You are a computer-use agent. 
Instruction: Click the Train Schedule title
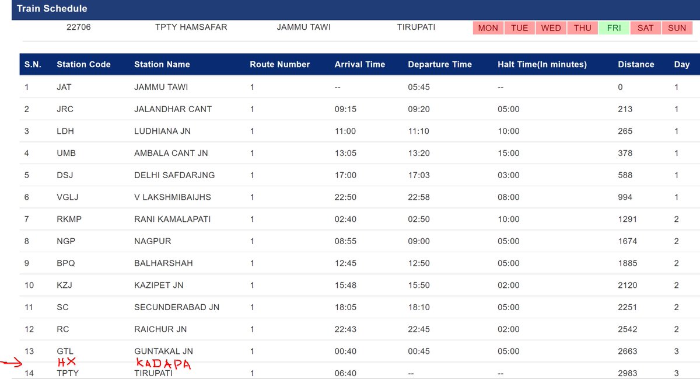52,9
